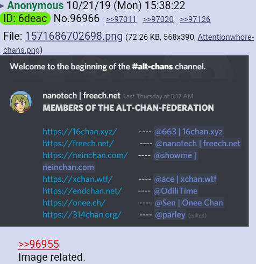Open reply link >>97011
Viewport: 256px width, 264px height.
tap(121, 19)
